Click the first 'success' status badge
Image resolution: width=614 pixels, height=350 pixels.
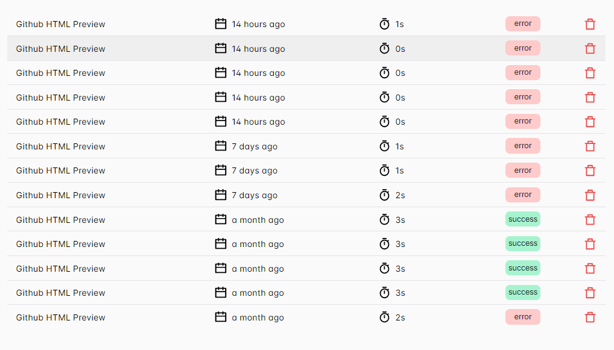pyautogui.click(x=522, y=219)
